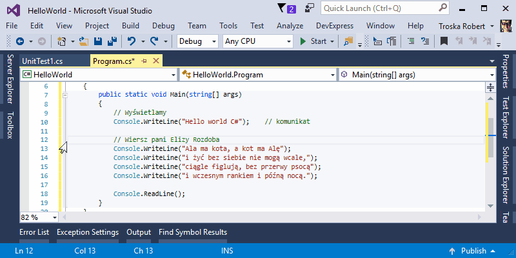
Task: Save the file with the single floppy icon
Action: tap(98, 41)
